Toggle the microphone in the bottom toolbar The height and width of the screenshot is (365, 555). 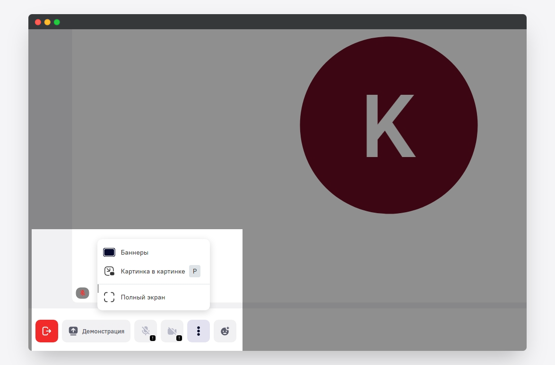pos(145,331)
